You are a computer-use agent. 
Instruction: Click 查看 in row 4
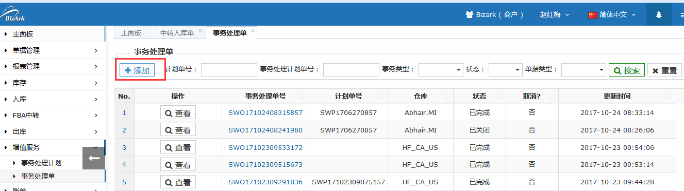click(178, 165)
